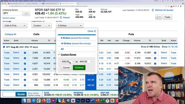Click the refresh icon beside Last Trade time
Viewport: 185px width, 104px height.
(x=61, y=18)
